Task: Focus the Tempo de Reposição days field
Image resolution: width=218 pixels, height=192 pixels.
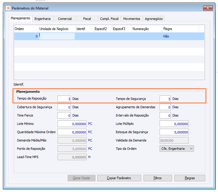Action: [x=64, y=99]
